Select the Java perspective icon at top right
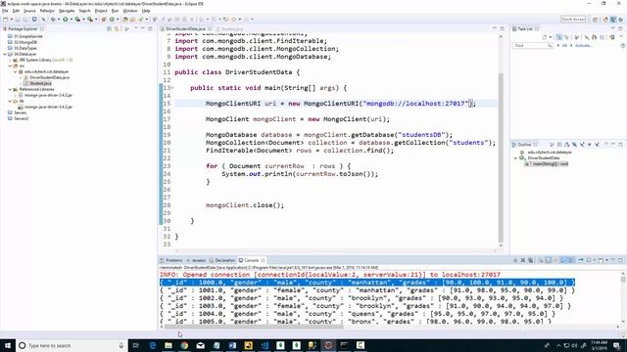Image resolution: width=627 pixels, height=352 pixels. (x=613, y=20)
